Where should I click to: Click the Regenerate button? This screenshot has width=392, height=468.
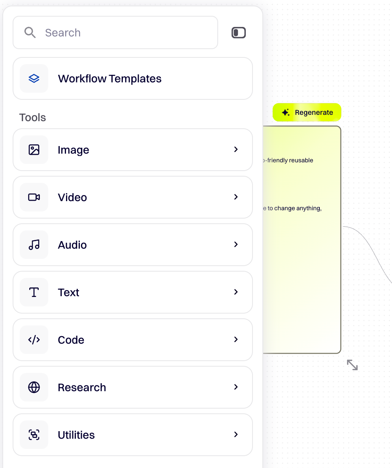tap(307, 112)
